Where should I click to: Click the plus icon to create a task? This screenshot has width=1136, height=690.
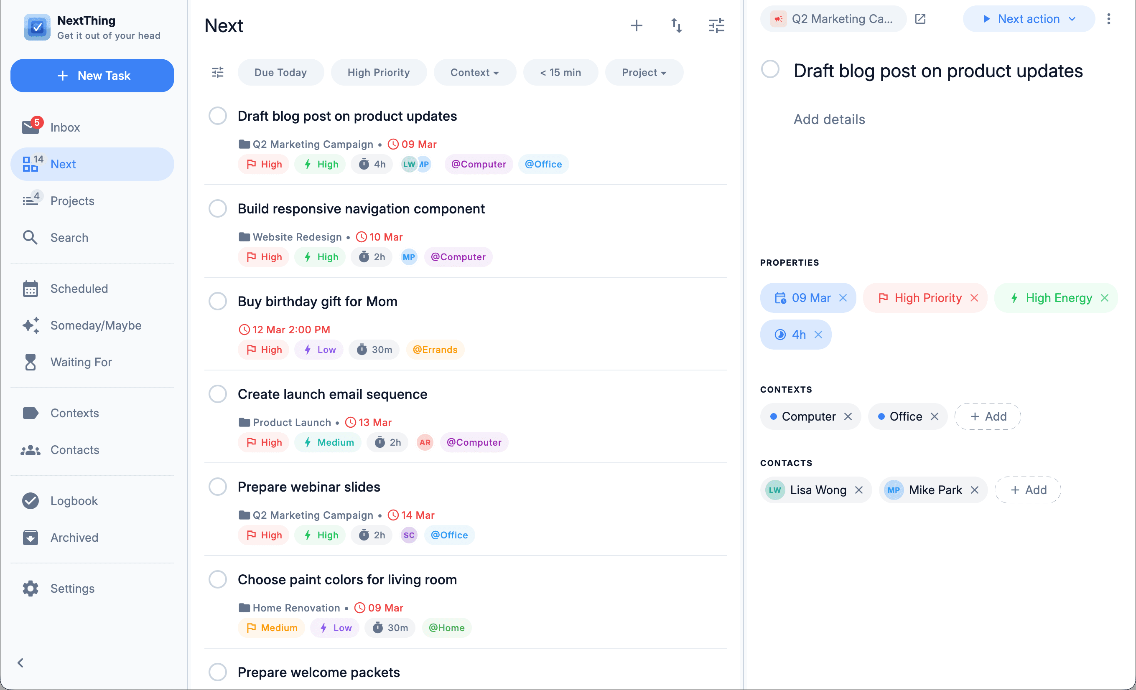click(x=637, y=25)
